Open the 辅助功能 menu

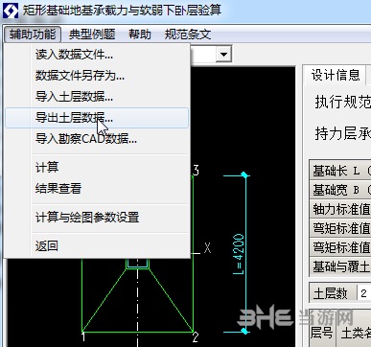coord(33,34)
